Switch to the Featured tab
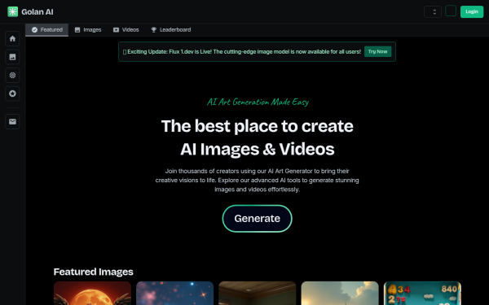Image resolution: width=489 pixels, height=305 pixels. (46, 30)
